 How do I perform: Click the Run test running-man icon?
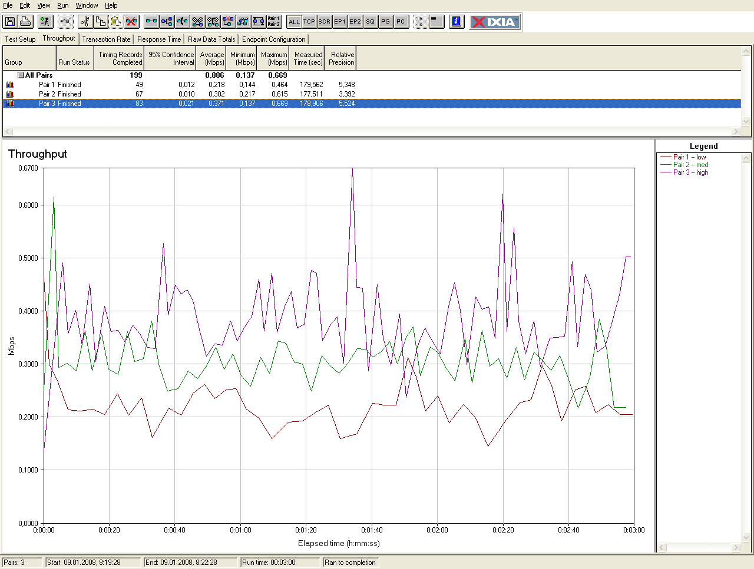coord(45,22)
